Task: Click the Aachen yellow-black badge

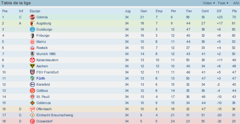Action: point(32,66)
